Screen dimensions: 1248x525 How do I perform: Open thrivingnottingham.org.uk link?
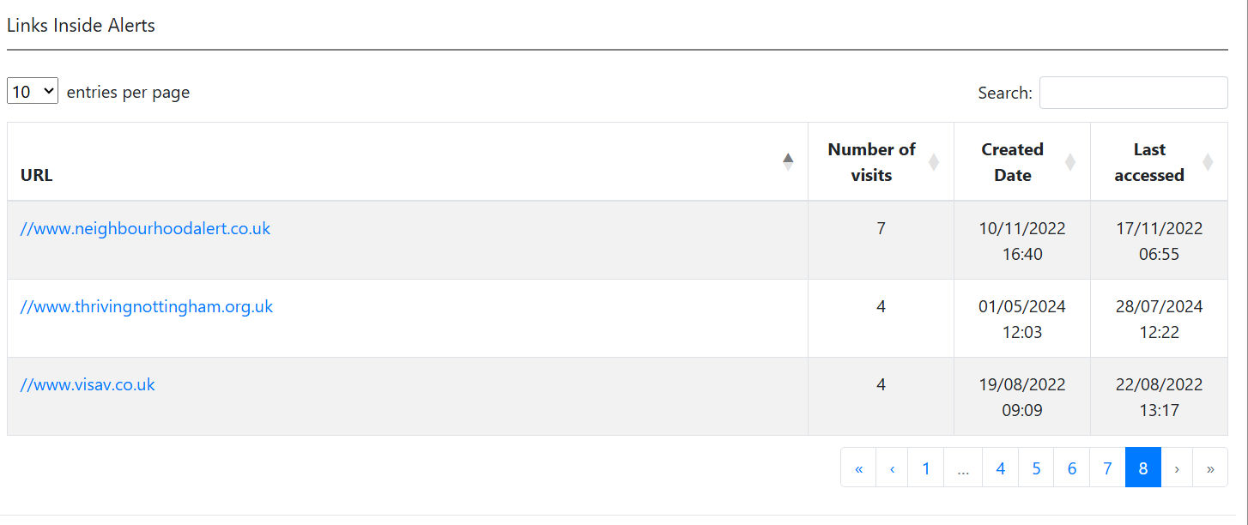pos(147,306)
